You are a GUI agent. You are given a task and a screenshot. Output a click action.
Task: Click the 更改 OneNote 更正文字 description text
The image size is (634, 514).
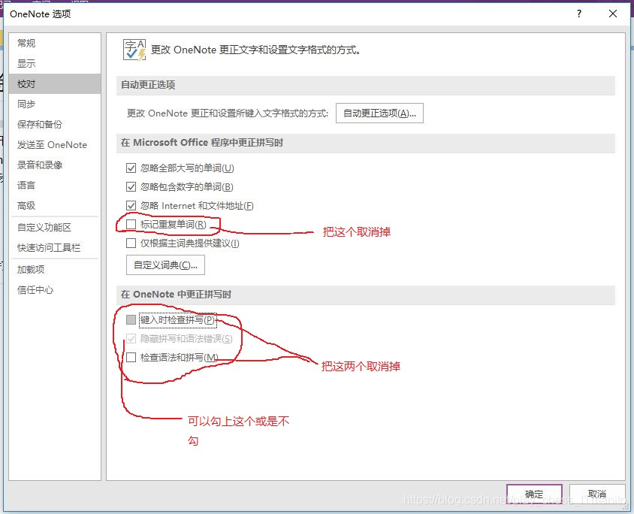coord(255,50)
